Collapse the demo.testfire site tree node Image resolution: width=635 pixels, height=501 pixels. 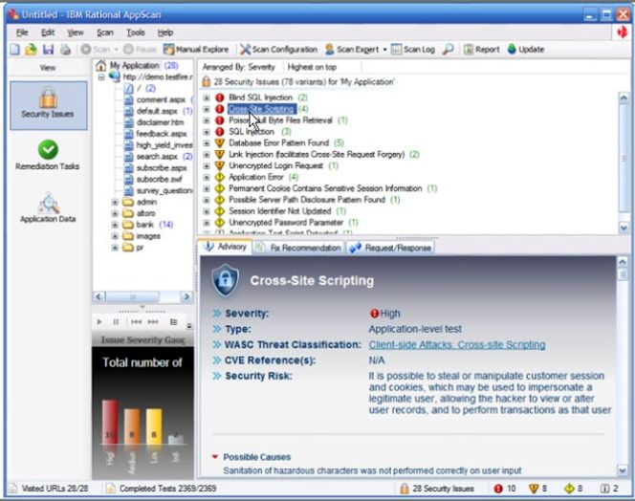point(101,76)
